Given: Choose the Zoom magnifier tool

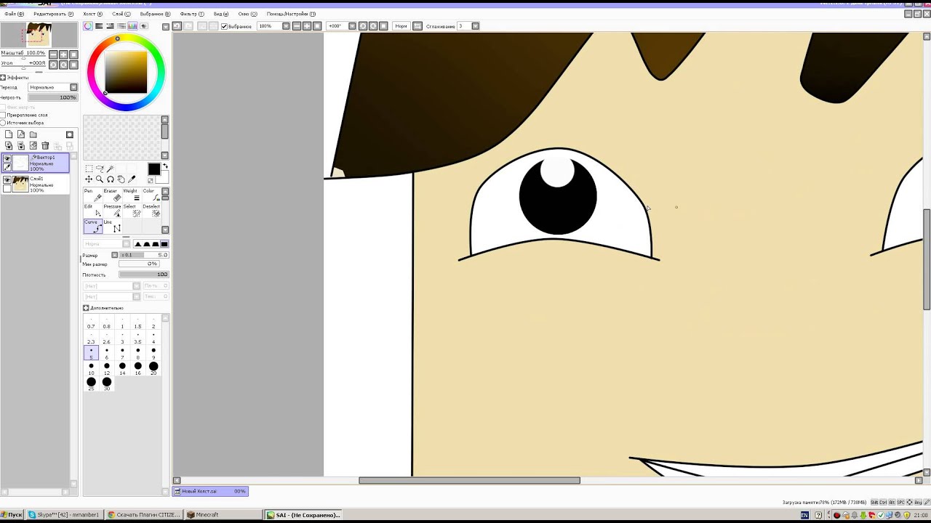Looking at the screenshot, I should (x=100, y=179).
